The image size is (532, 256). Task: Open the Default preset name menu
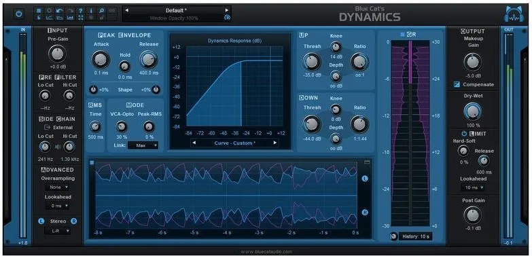coord(177,10)
